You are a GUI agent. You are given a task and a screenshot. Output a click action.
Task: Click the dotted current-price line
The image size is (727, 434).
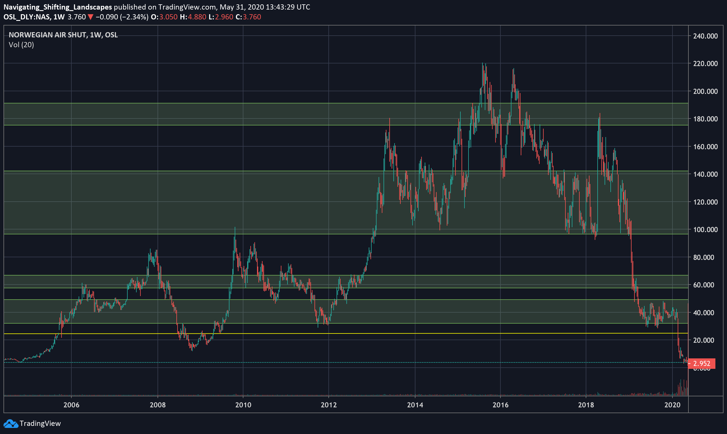pos(346,362)
